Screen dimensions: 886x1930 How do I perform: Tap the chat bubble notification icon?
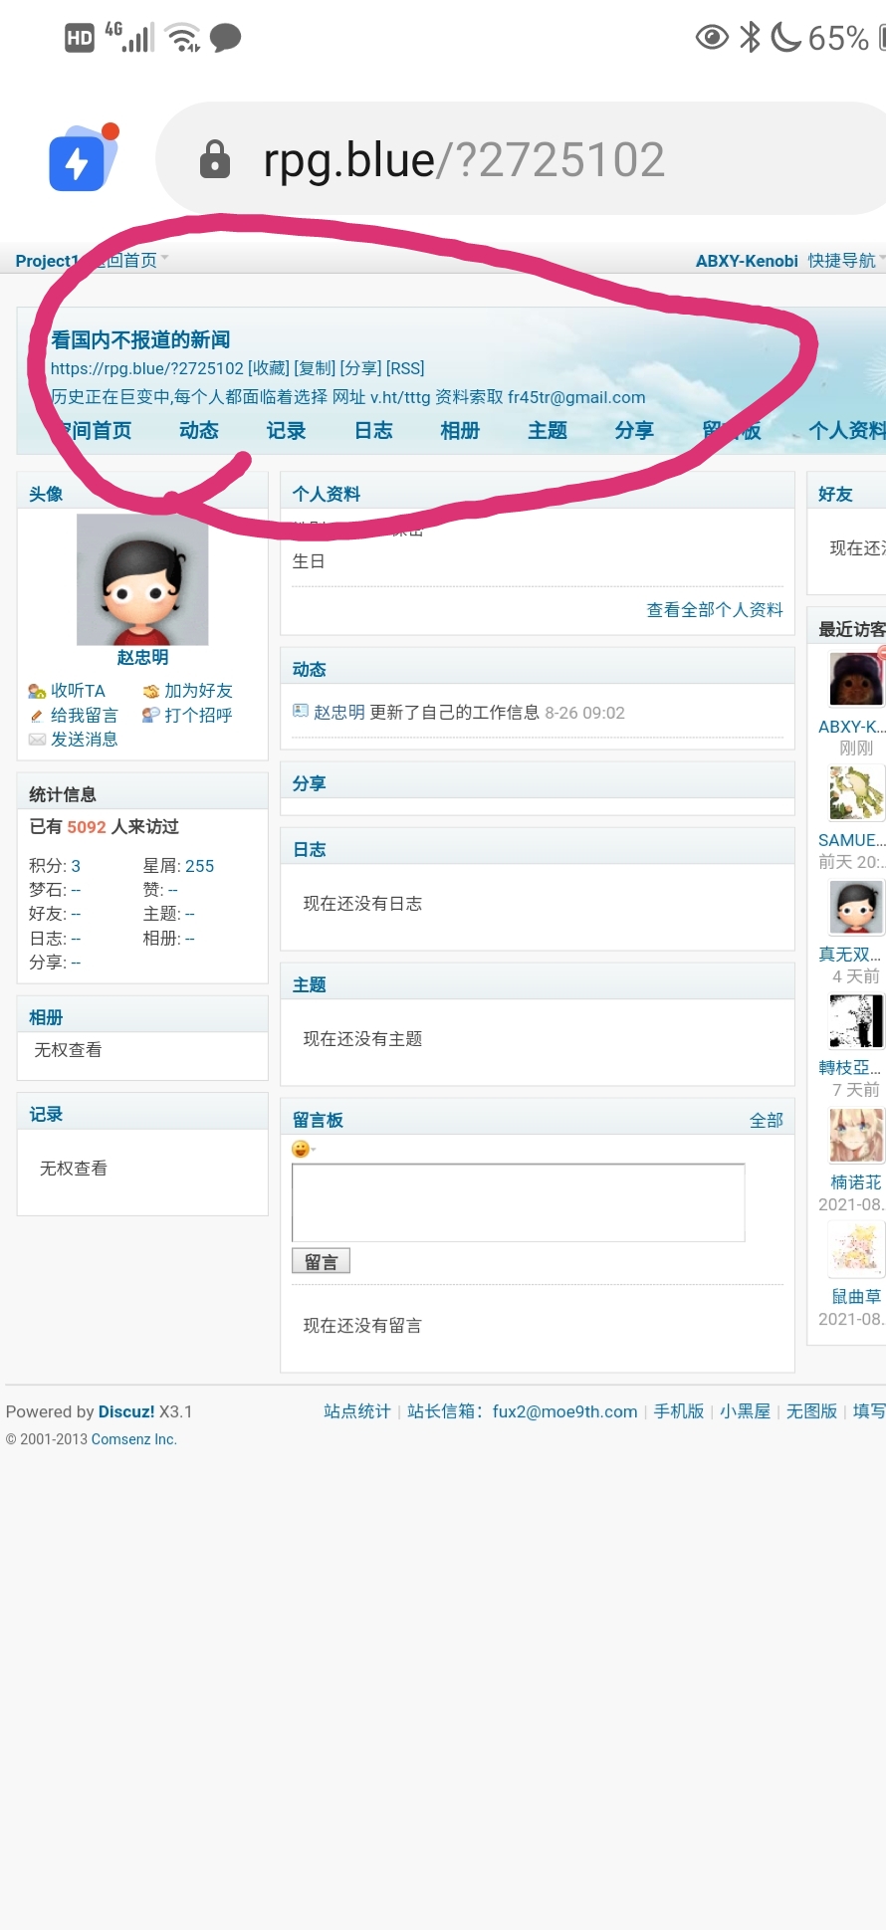226,38
